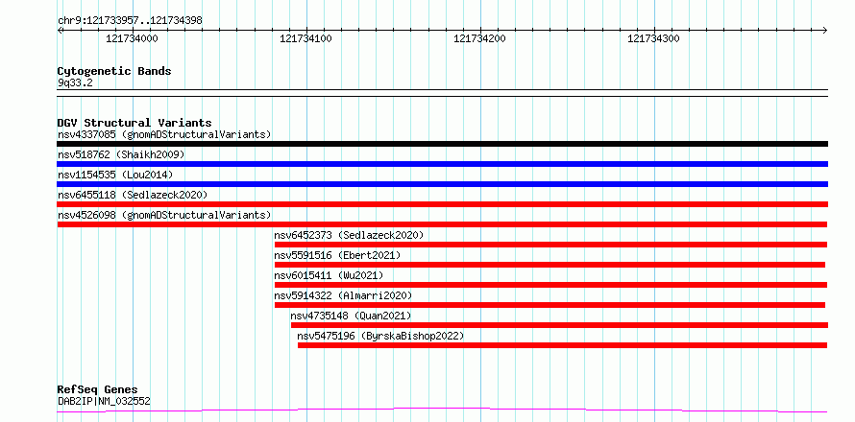
Task: Click the blue bar under nsv1154535
Action: tap(442, 184)
